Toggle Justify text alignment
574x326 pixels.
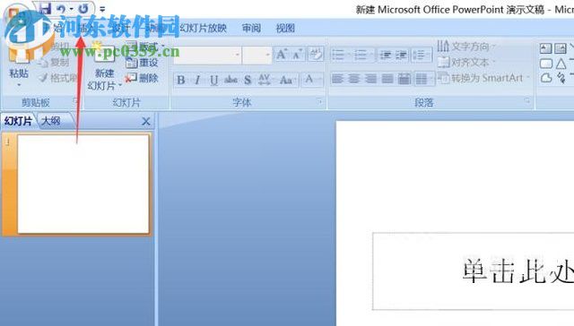387,79
